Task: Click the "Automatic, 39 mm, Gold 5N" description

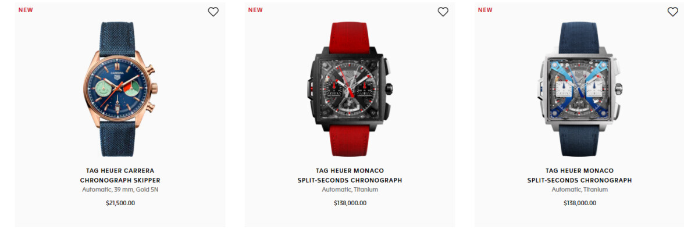Action: [120, 189]
